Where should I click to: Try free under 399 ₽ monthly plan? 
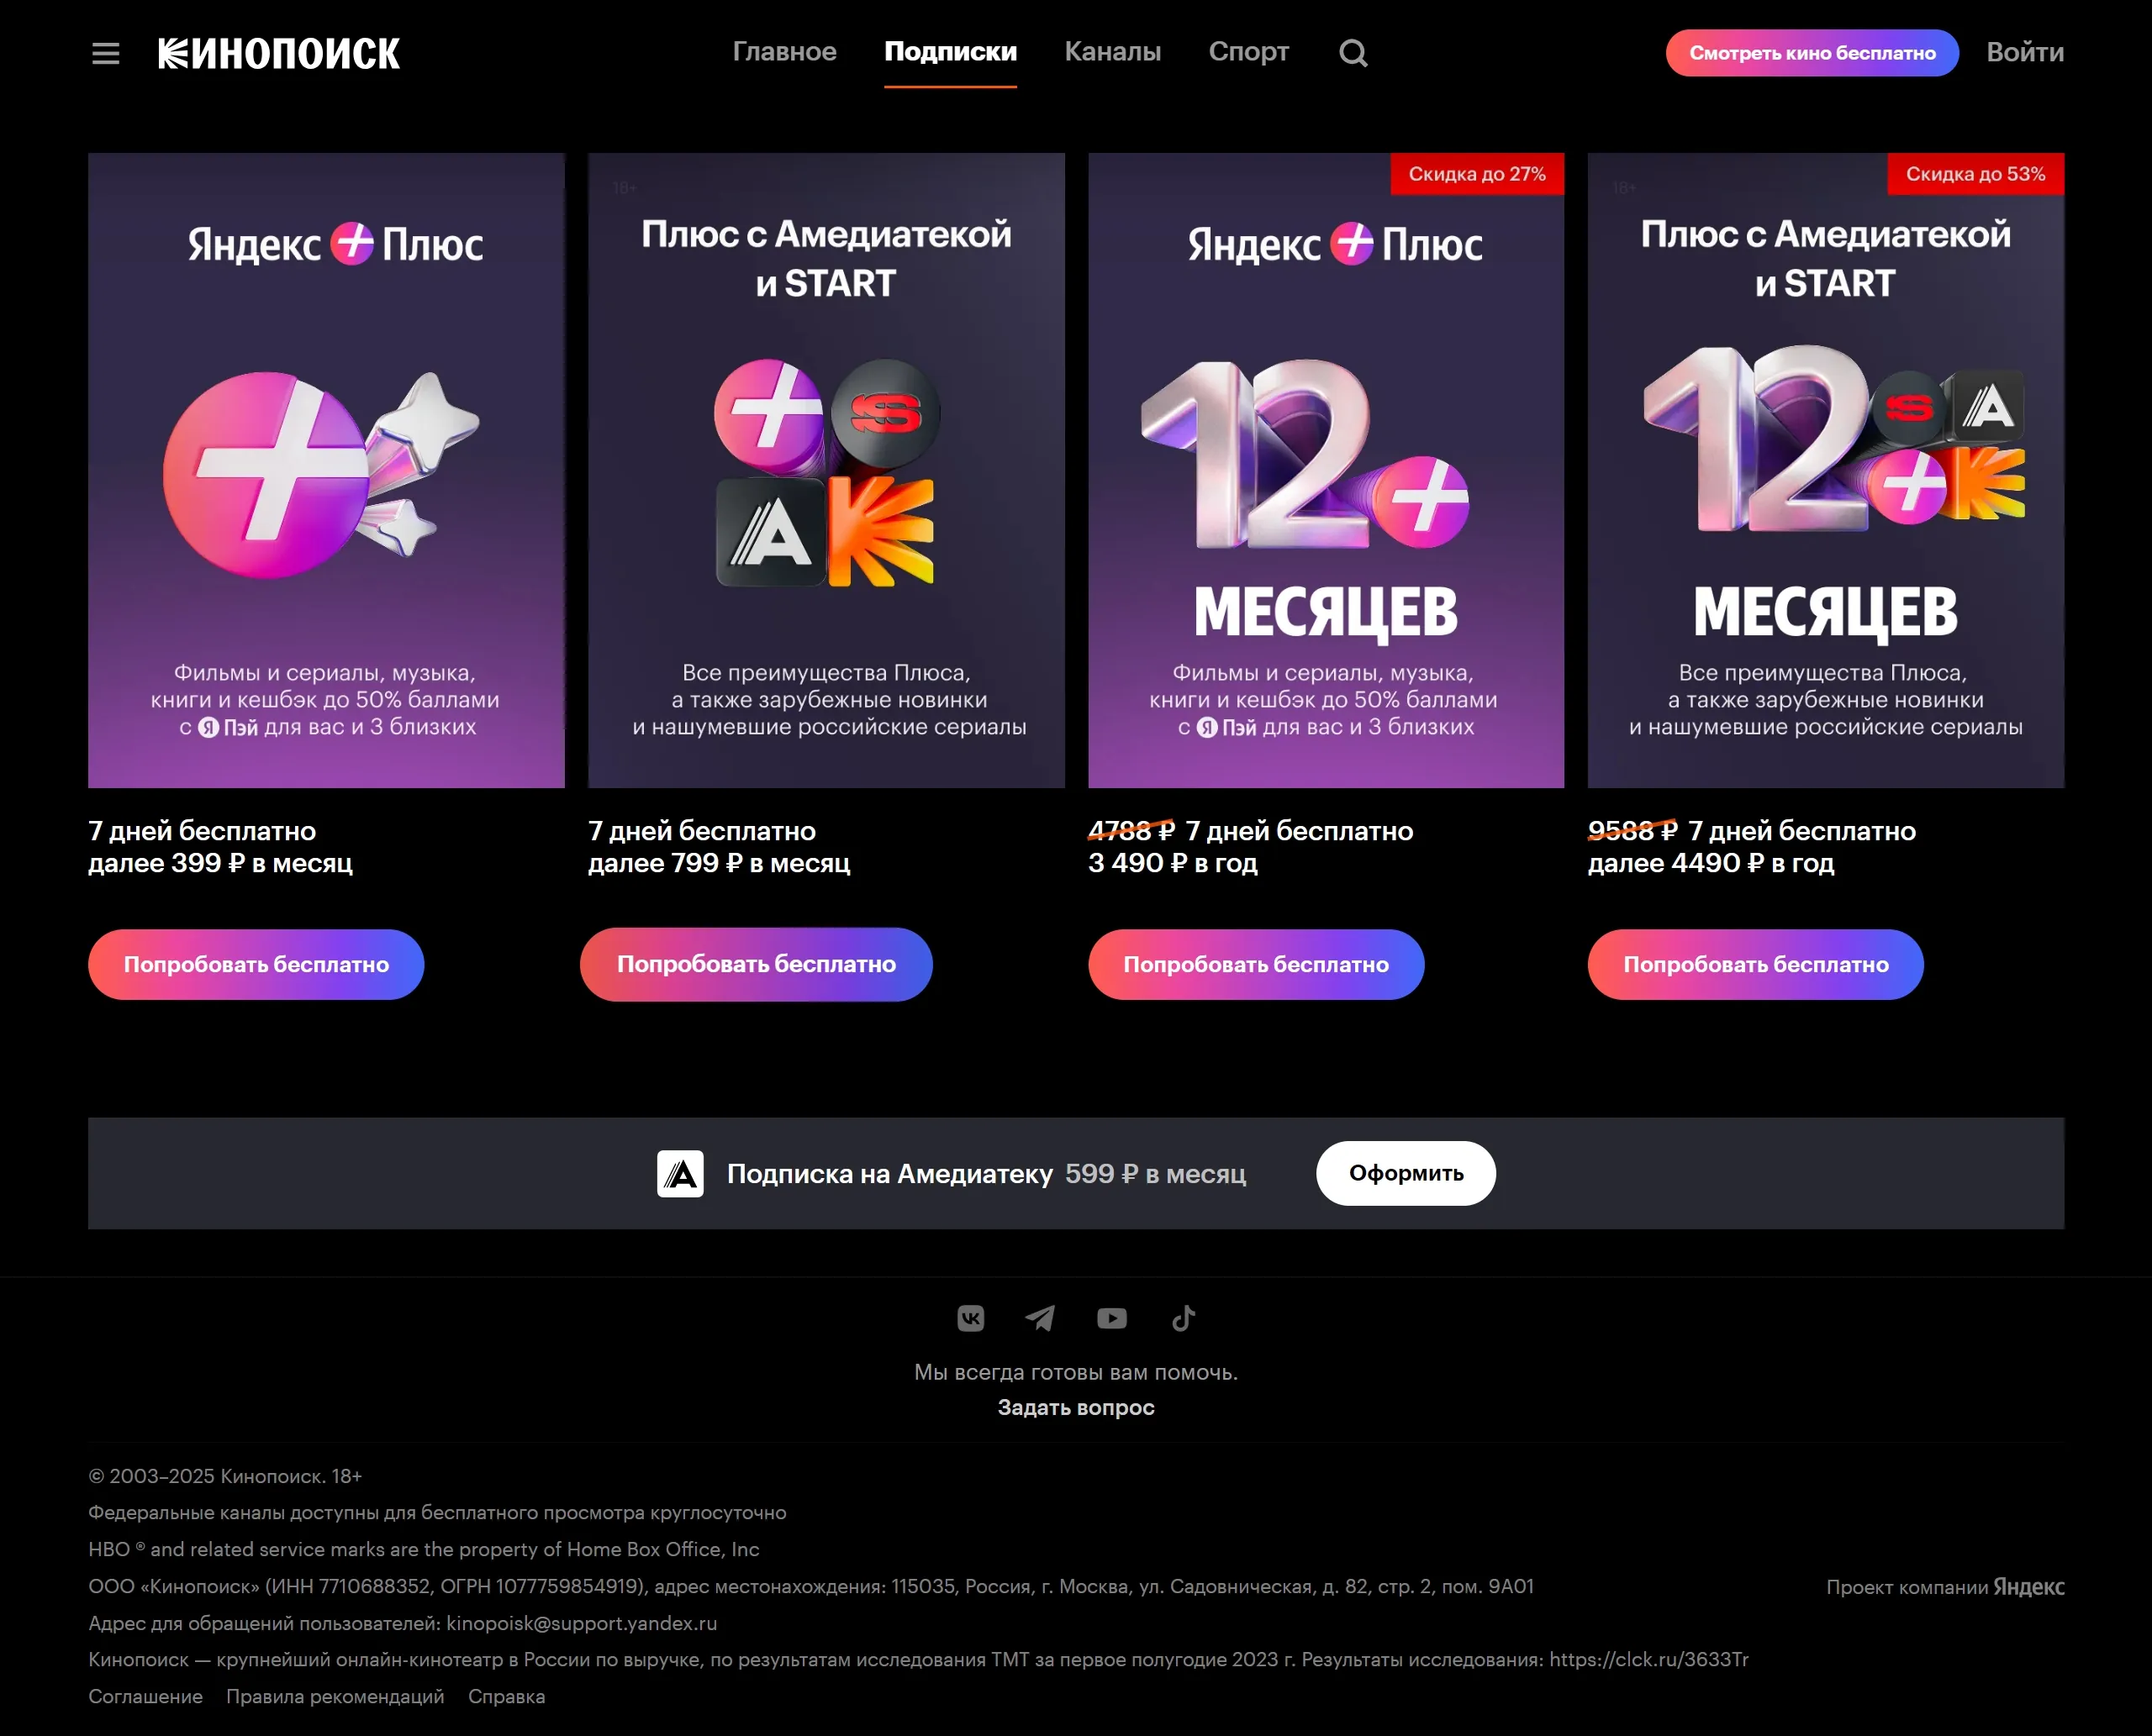point(256,964)
